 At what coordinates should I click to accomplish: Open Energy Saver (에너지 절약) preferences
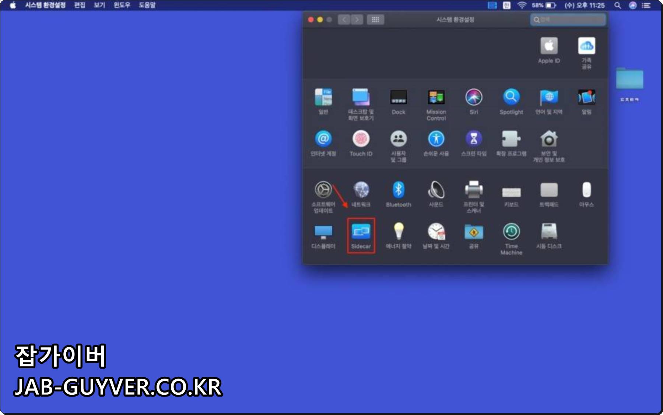pos(399,236)
